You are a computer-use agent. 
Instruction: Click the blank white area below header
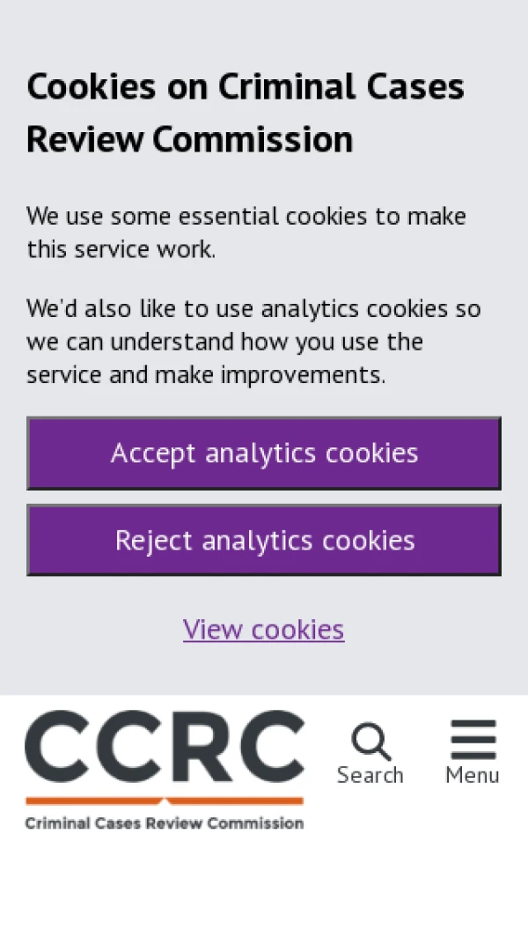(x=264, y=890)
